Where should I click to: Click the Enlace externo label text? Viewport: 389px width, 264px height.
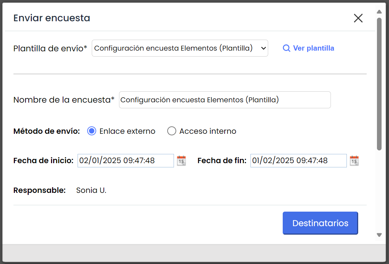point(127,131)
